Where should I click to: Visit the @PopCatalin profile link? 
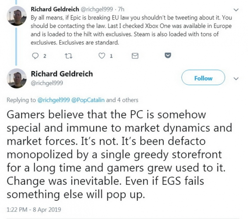[88, 100]
